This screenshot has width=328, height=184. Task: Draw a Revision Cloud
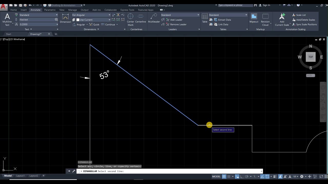pos(265,20)
